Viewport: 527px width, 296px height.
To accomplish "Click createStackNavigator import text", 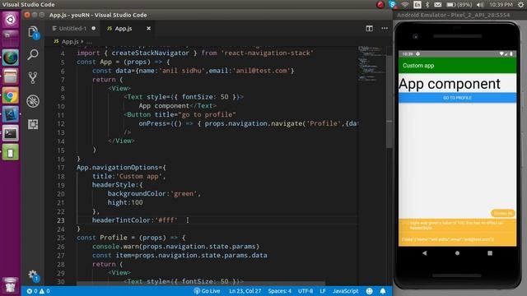I will (150, 53).
